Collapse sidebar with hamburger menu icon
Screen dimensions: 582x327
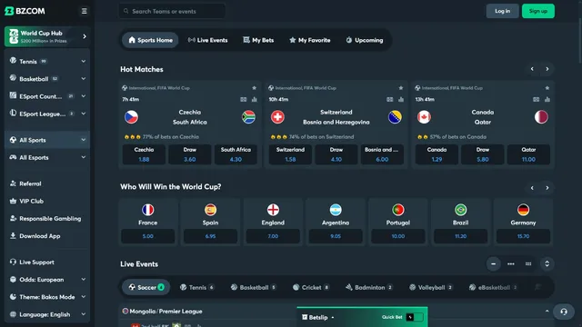(x=85, y=11)
